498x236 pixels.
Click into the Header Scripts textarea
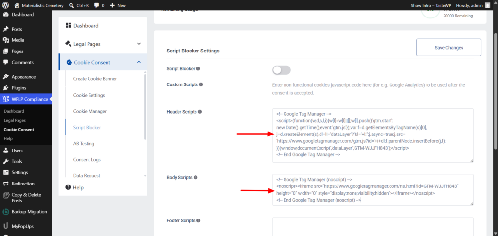coord(373,135)
